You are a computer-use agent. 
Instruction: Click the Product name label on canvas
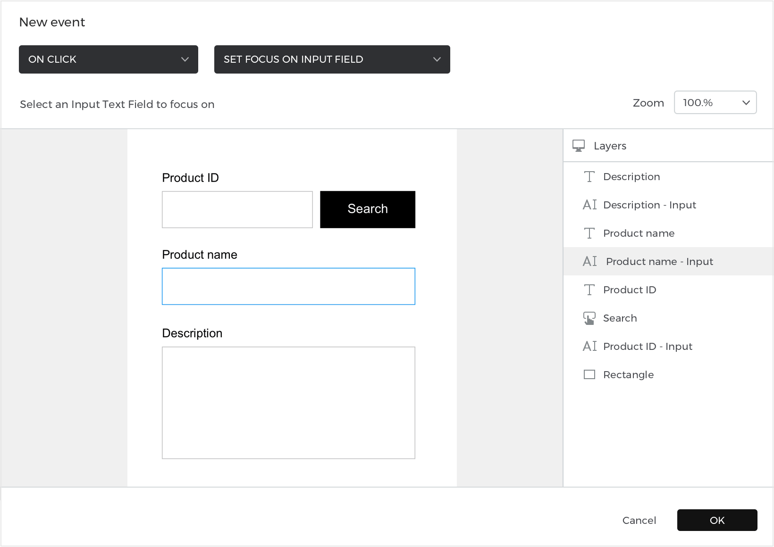pyautogui.click(x=200, y=255)
